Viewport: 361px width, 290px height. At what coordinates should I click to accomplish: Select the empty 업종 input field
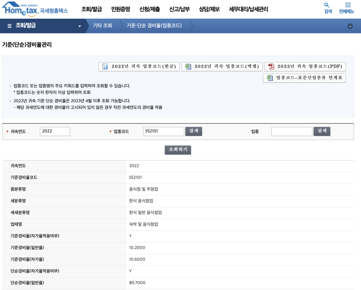292,131
